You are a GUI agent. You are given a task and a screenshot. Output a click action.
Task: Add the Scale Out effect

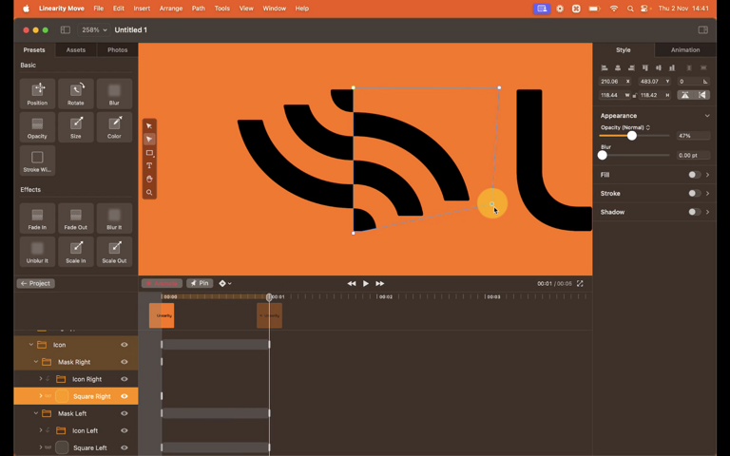114,252
